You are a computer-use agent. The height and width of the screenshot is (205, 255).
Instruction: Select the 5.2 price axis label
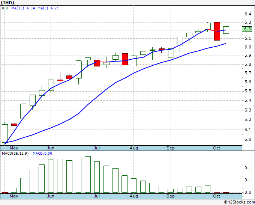pos(248,120)
